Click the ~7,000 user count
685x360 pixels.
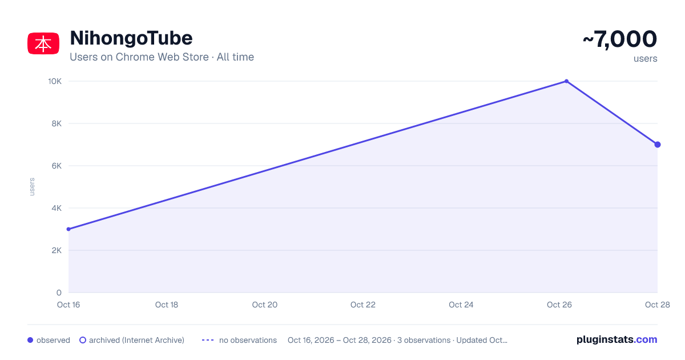click(620, 39)
